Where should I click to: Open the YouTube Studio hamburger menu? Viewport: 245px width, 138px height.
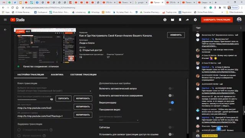point(5,20)
